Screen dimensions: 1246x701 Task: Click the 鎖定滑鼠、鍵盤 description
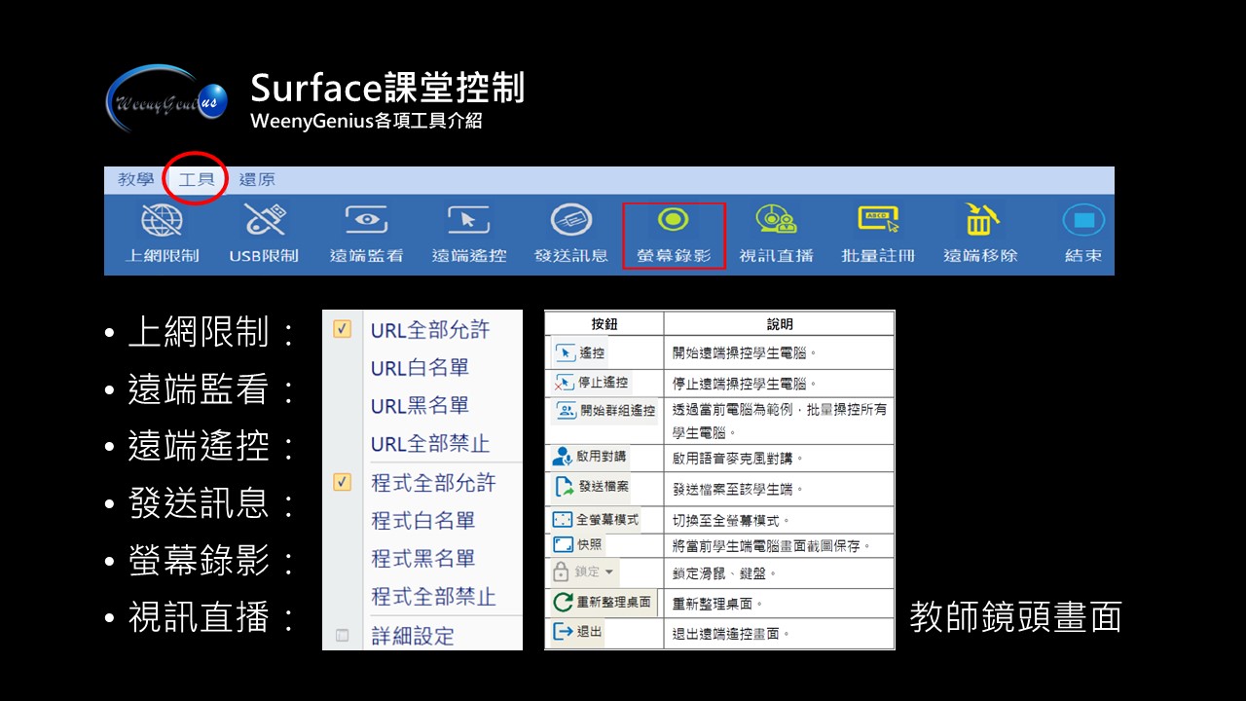pos(725,573)
